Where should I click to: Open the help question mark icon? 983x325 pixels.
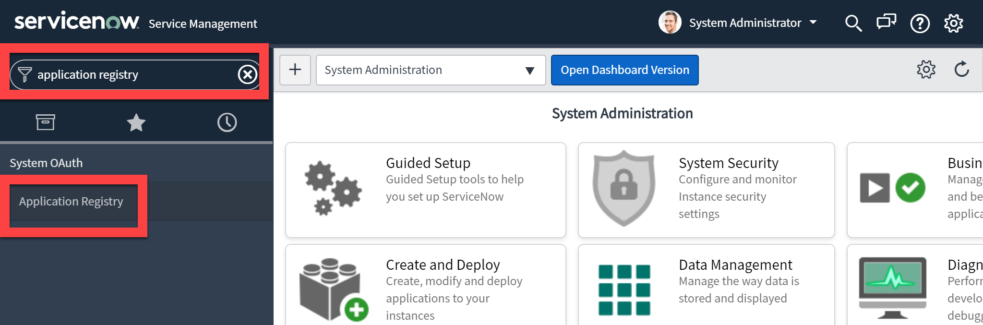920,23
